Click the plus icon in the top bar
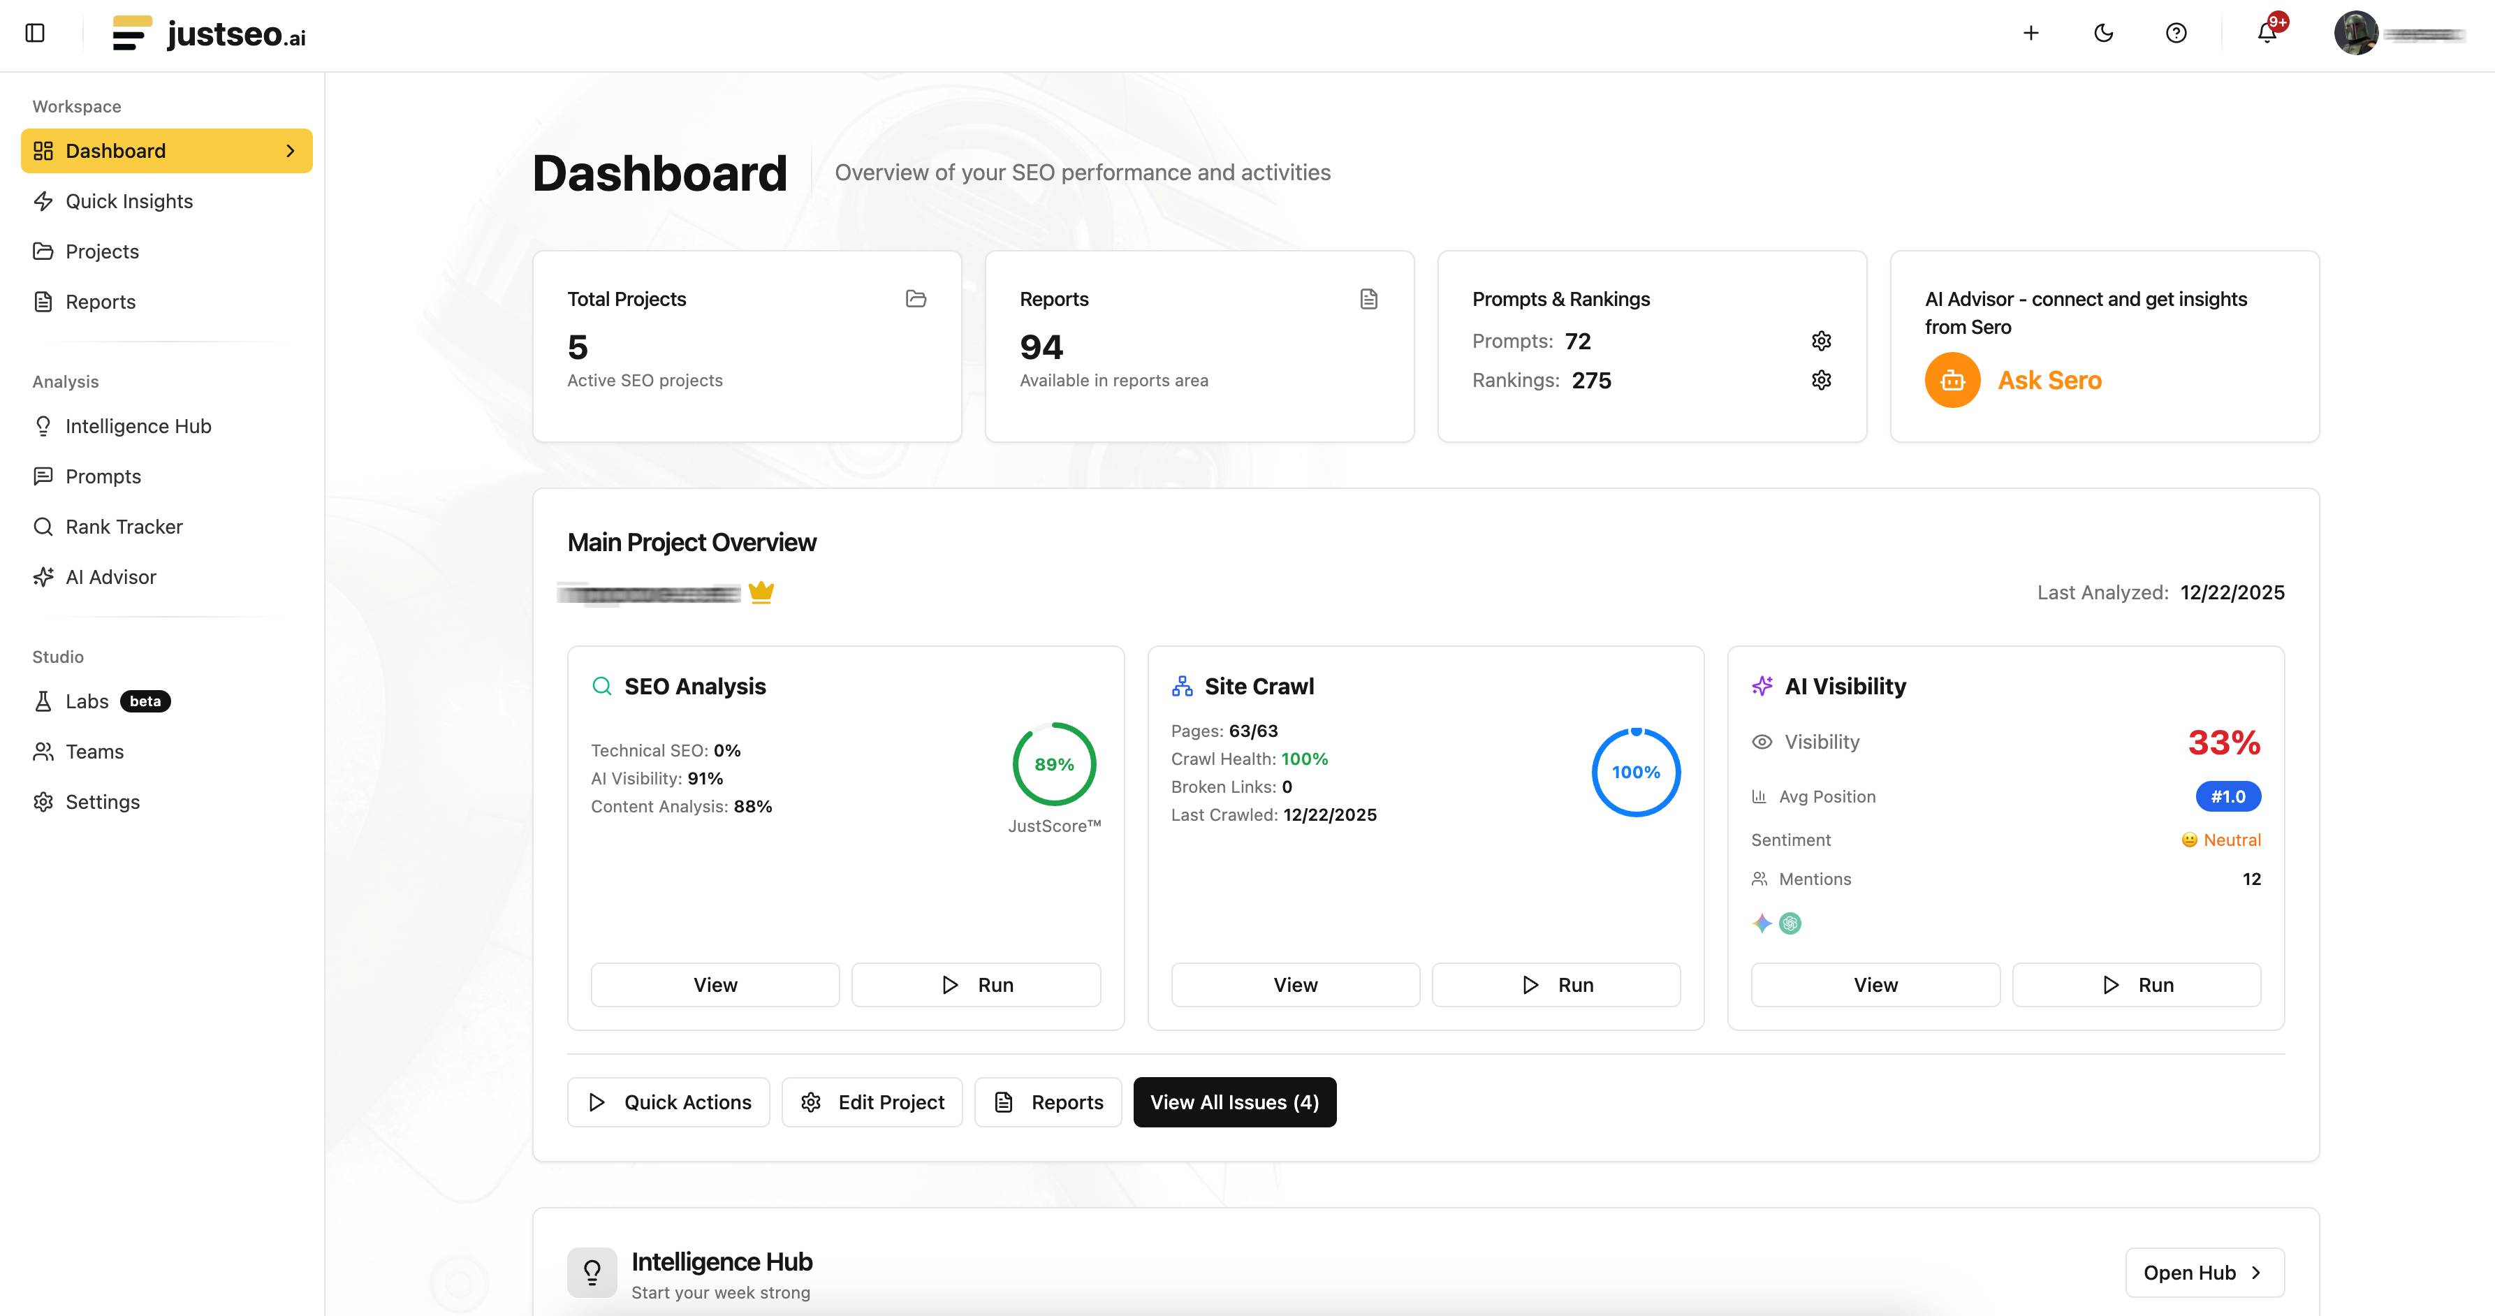The image size is (2495, 1316). [2031, 33]
